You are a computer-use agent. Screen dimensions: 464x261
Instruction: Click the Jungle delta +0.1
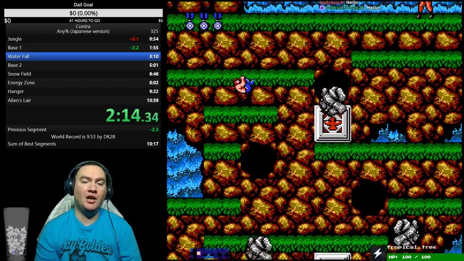tap(134, 39)
